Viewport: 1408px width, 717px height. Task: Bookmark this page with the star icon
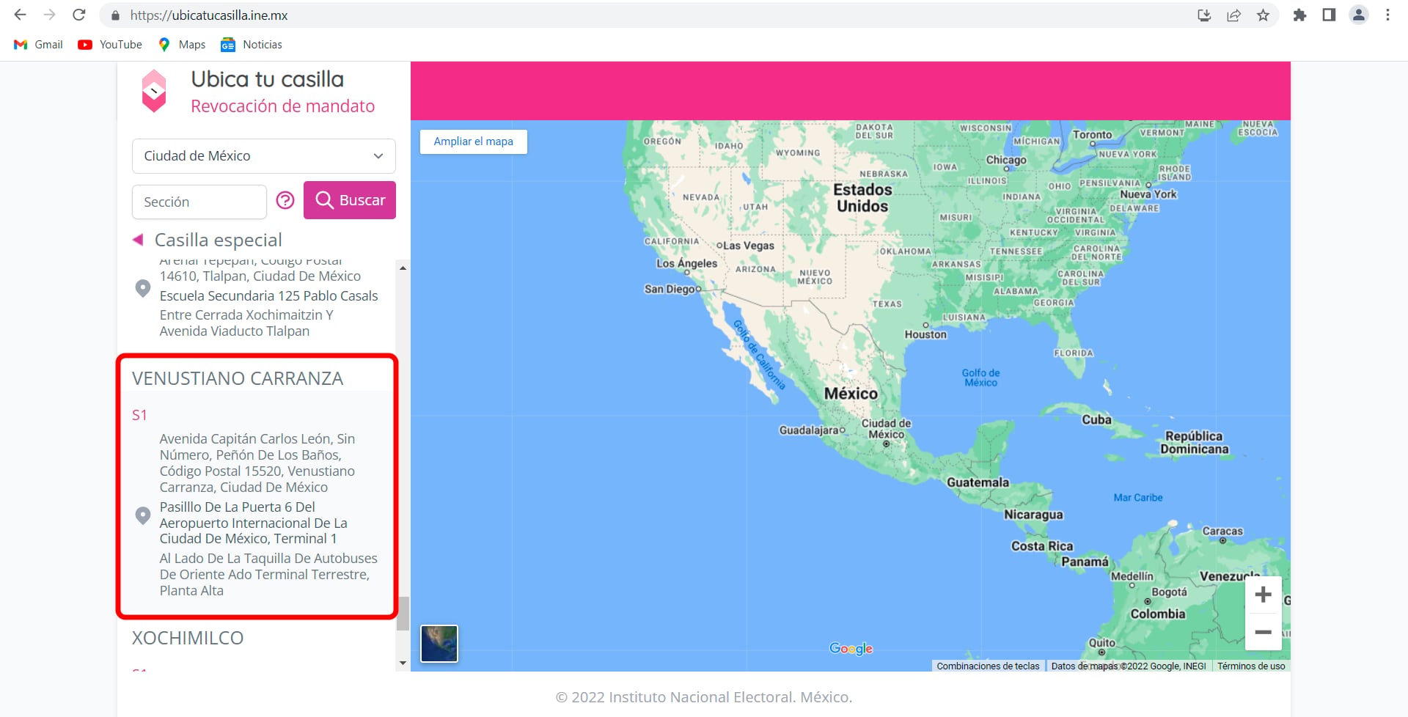click(1263, 15)
